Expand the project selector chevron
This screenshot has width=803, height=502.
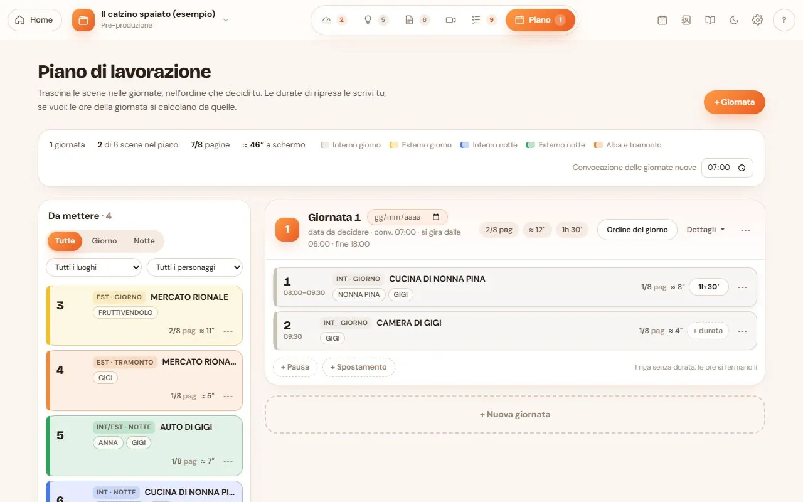(x=226, y=20)
